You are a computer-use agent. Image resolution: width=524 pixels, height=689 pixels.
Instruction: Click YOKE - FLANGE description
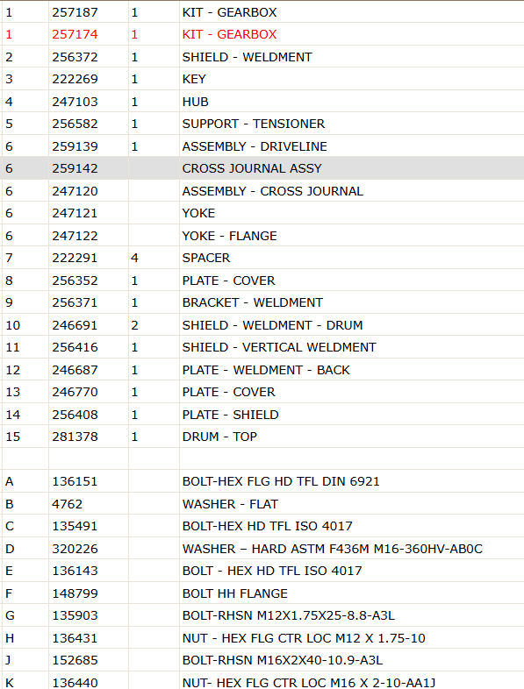point(230,236)
